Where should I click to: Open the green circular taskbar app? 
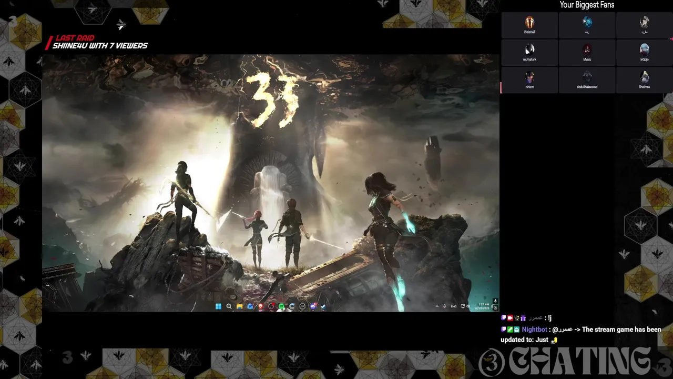(x=282, y=306)
